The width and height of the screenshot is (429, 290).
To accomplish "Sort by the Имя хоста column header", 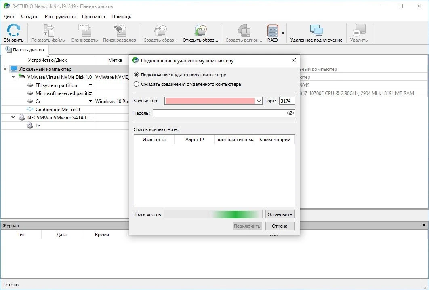I will pyautogui.click(x=154, y=140).
